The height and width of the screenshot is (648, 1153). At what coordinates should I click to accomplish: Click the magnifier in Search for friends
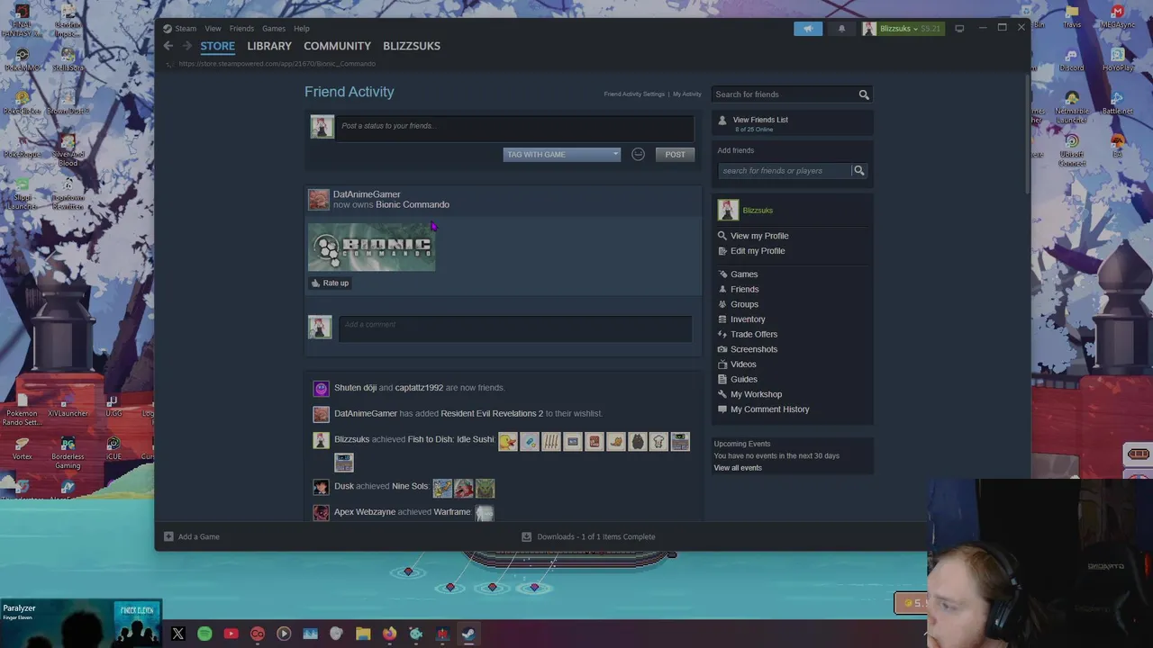pos(864,94)
